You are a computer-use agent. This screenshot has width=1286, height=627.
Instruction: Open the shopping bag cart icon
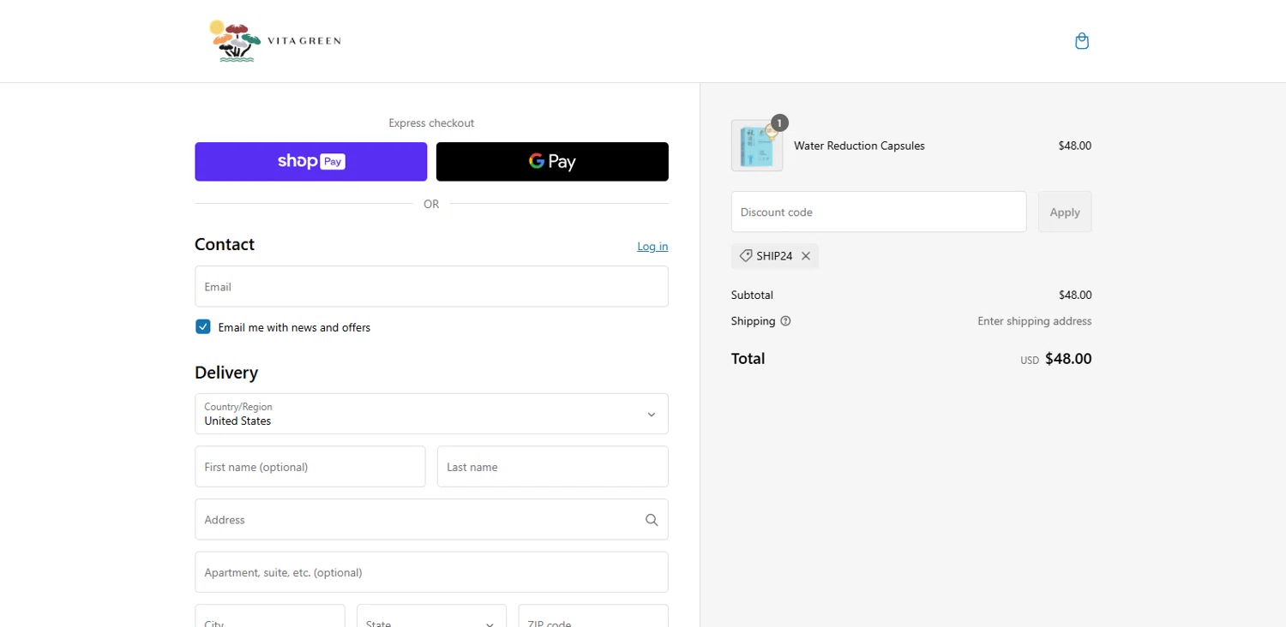tap(1082, 41)
